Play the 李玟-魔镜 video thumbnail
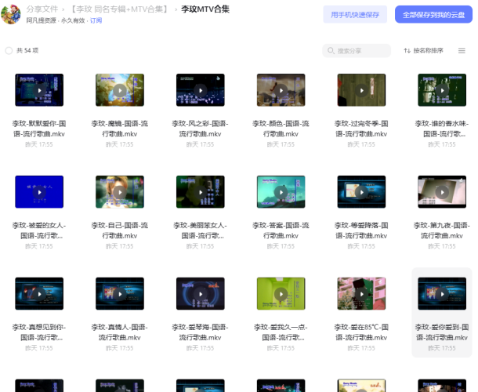 [x=120, y=90]
